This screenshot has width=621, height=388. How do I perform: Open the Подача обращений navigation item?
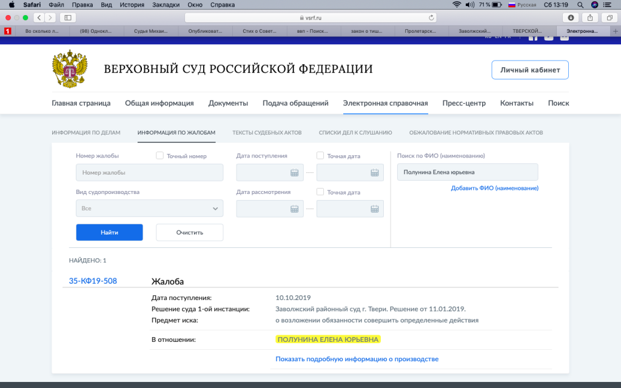[295, 103]
